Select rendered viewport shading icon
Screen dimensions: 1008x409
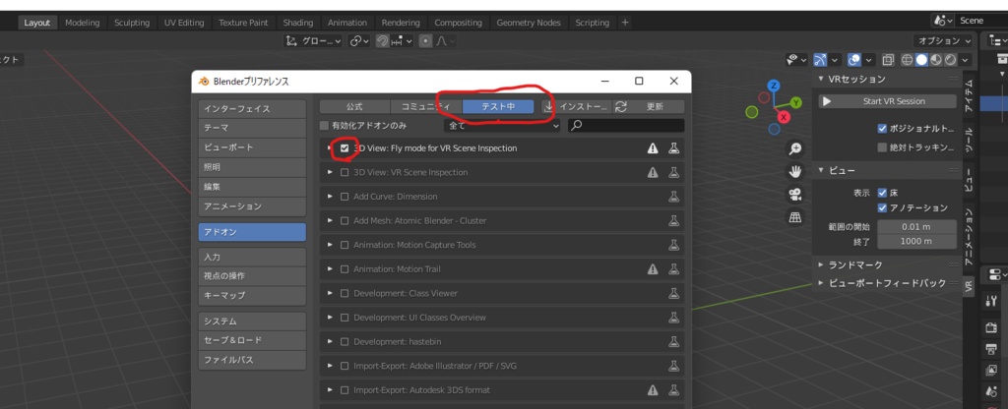pyautogui.click(x=950, y=60)
